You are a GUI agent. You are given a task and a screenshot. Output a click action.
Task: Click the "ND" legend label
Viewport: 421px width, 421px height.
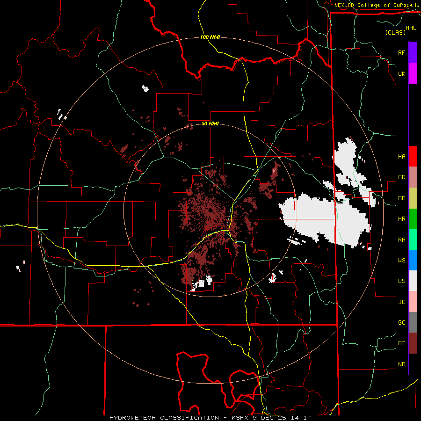pyautogui.click(x=401, y=364)
